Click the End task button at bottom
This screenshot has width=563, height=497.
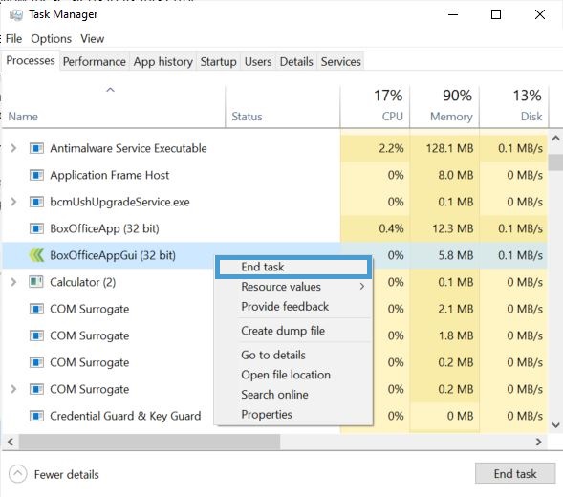pos(515,474)
